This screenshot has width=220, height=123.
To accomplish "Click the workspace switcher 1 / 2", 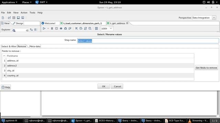I will click(214, 121).
